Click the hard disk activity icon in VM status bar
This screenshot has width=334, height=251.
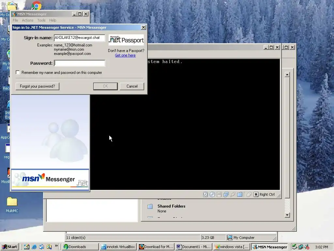205,194
